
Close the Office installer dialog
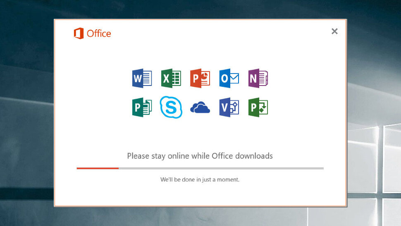[334, 31]
